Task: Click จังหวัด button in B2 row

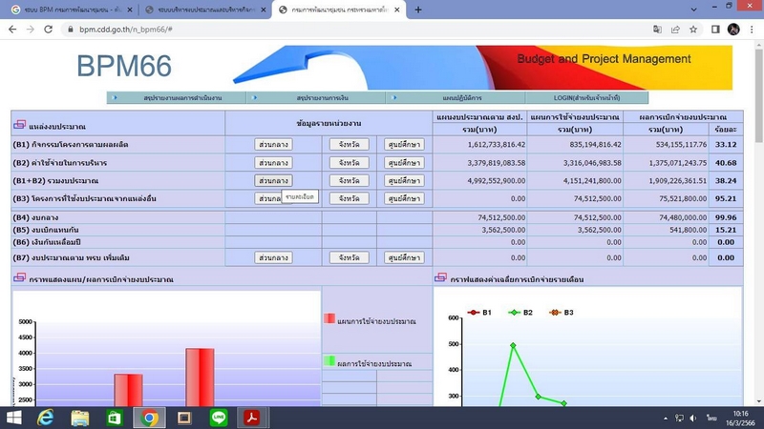Action: point(349,162)
